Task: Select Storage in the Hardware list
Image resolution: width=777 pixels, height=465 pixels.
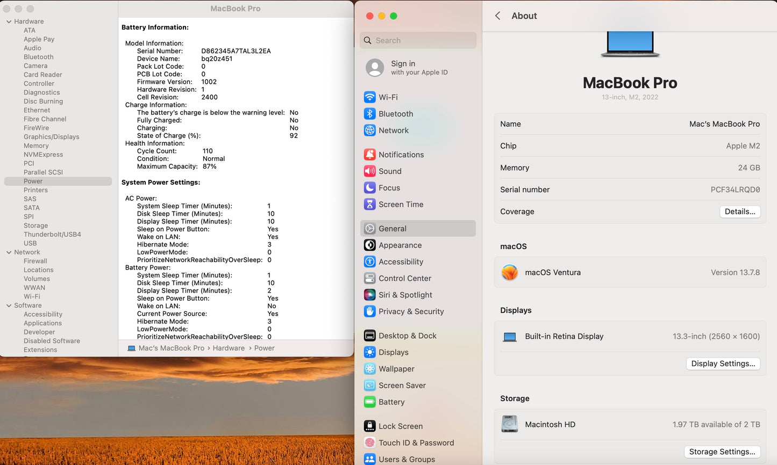Action: 35,226
